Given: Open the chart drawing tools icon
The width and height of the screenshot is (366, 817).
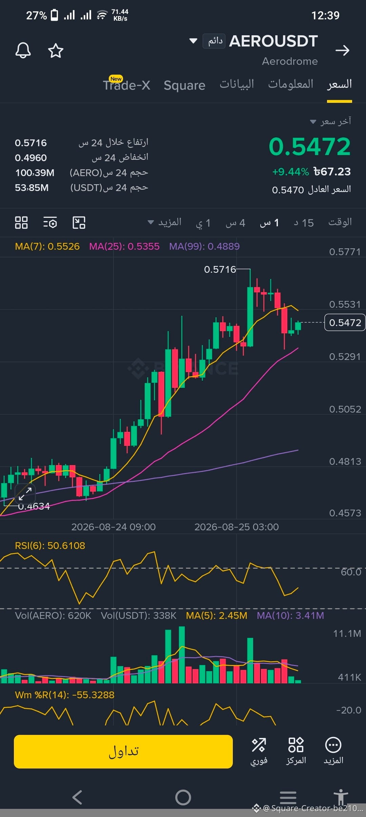Looking at the screenshot, I should coord(79,223).
